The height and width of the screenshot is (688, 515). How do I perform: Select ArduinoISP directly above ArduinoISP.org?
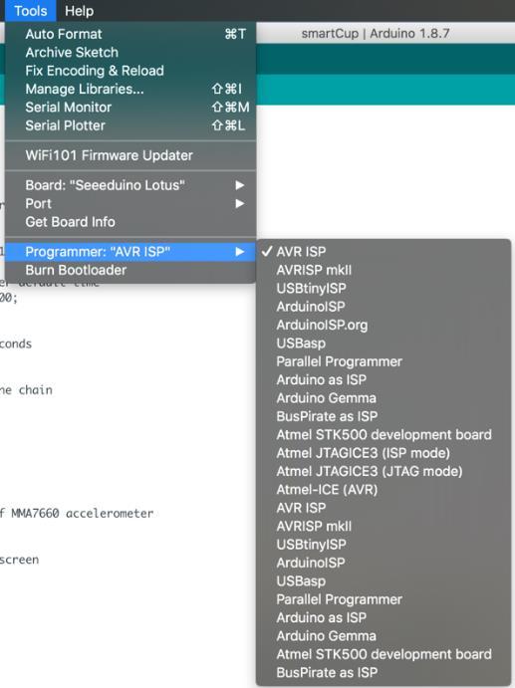coord(384,307)
